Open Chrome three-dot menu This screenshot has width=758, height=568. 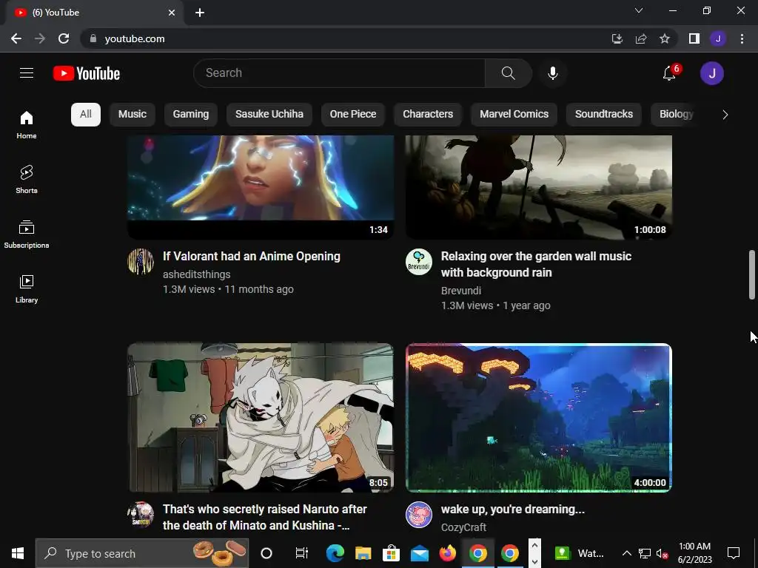(742, 38)
